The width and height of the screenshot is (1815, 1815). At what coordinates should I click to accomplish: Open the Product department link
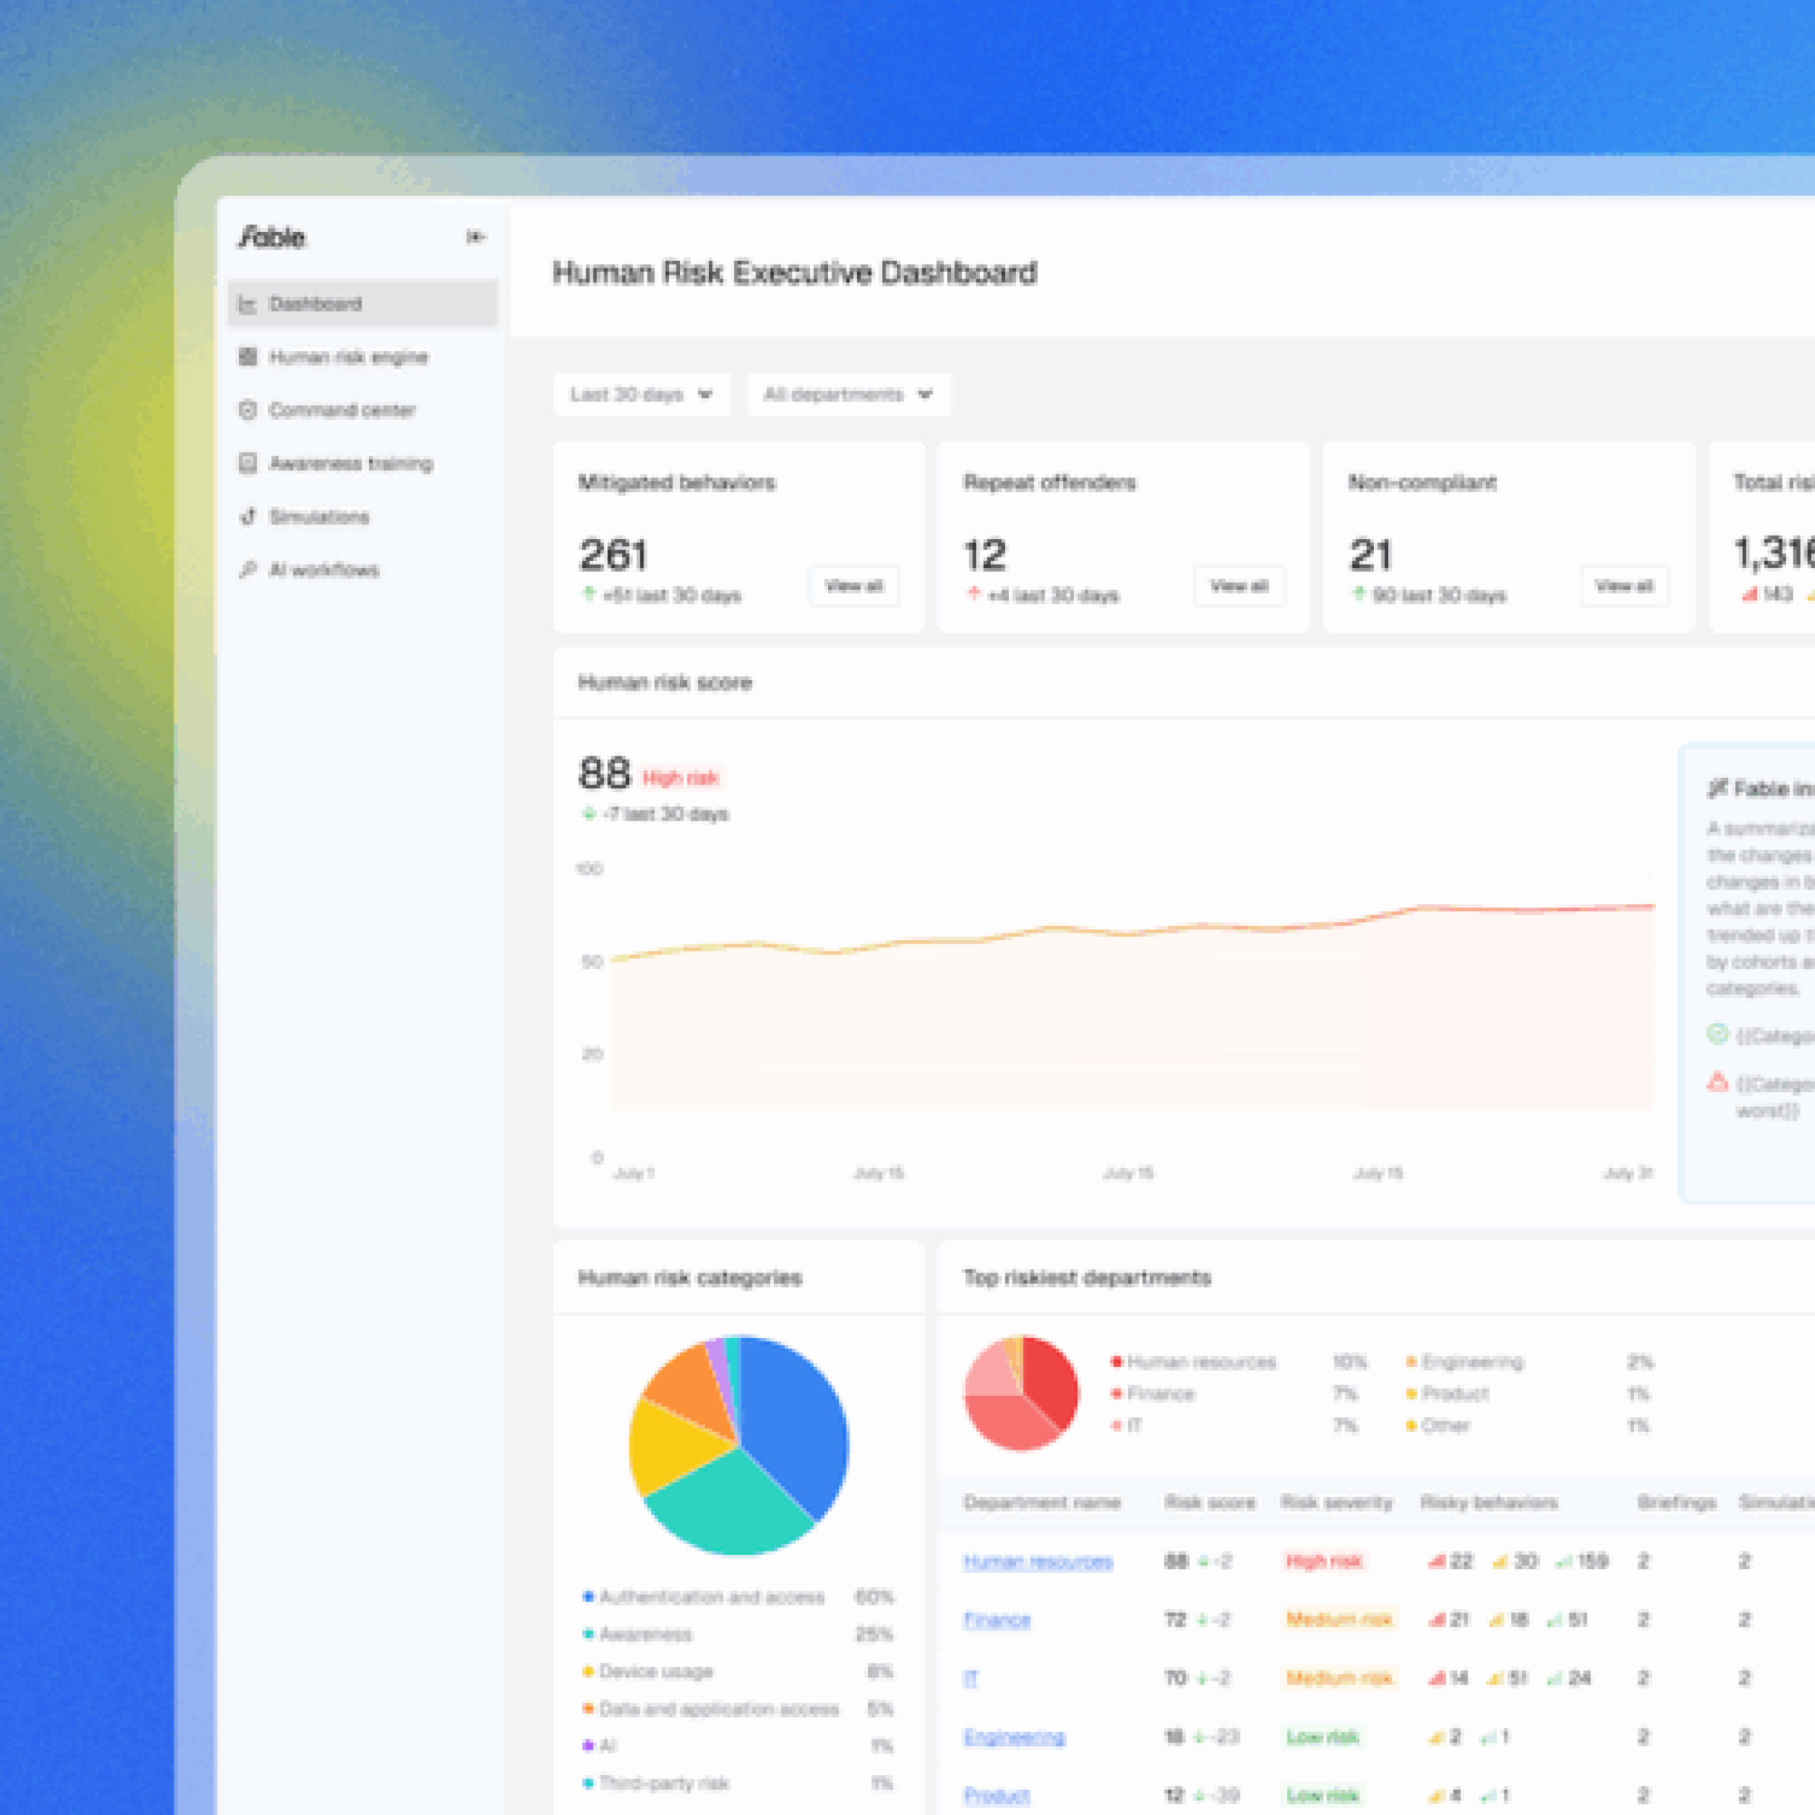997,1795
